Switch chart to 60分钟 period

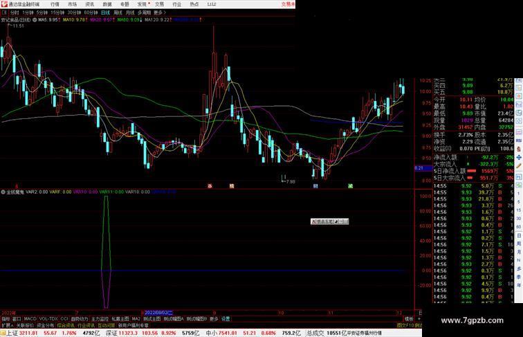[x=91, y=12]
